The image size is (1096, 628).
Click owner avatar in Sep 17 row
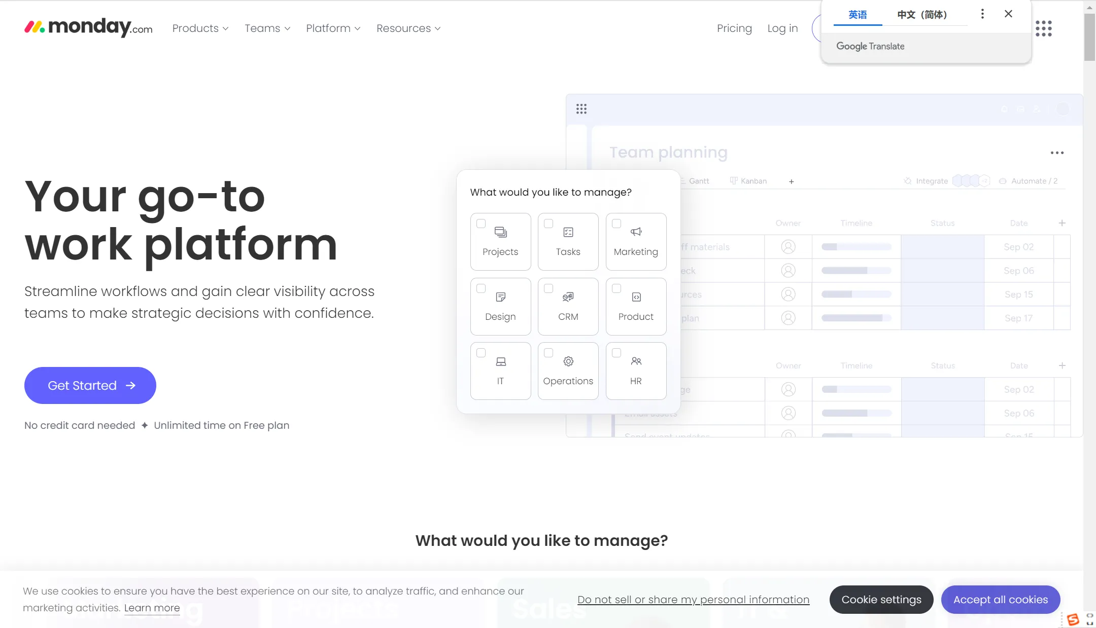(788, 318)
